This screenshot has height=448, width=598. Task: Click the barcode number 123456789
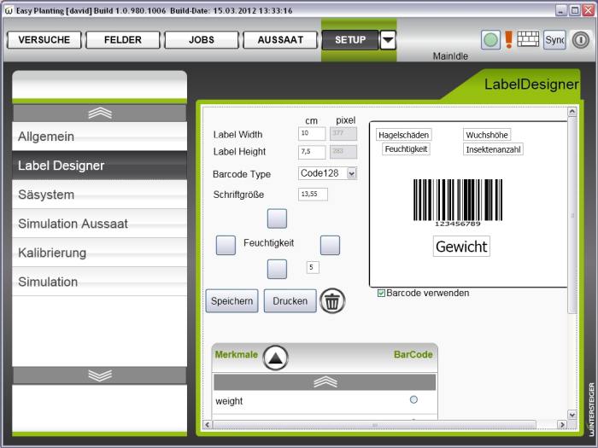click(458, 224)
